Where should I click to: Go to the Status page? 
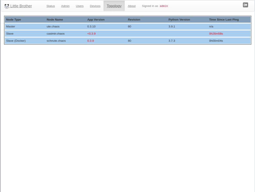tap(50, 6)
